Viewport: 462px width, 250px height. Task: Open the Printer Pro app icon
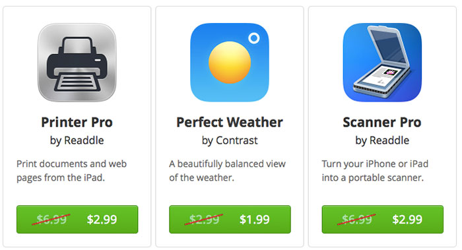tap(77, 63)
